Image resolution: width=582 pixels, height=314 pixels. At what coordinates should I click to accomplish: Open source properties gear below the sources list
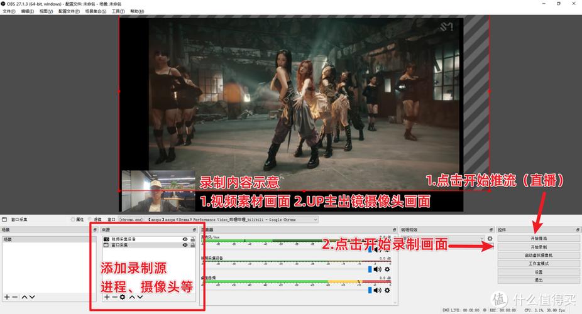coord(123,297)
